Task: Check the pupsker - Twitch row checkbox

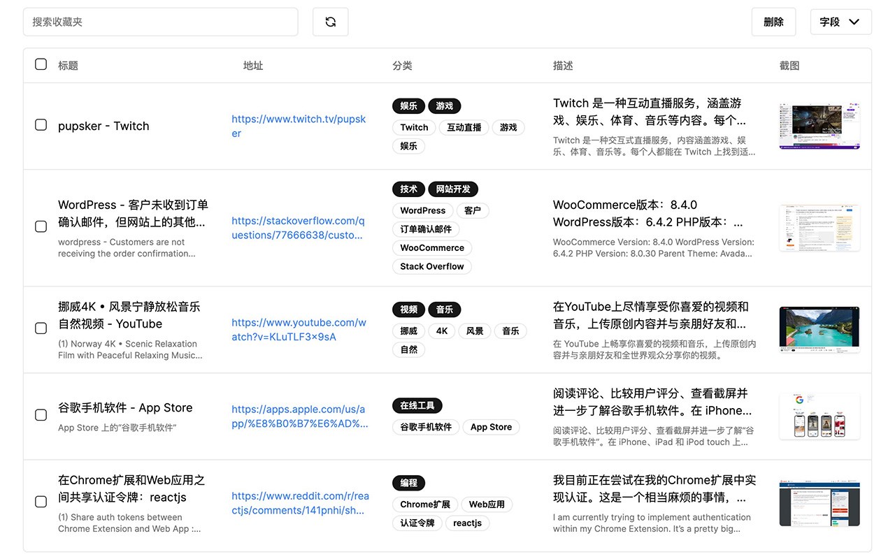Action: point(41,125)
